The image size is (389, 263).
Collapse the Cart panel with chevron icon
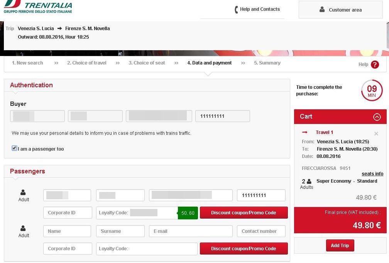coord(377,117)
